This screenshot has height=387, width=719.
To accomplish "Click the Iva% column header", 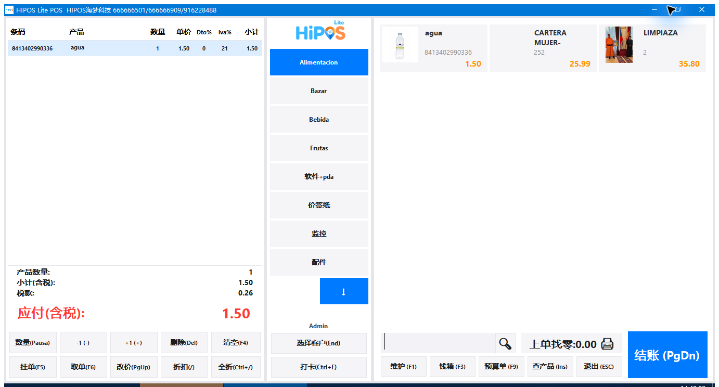I will point(225,32).
